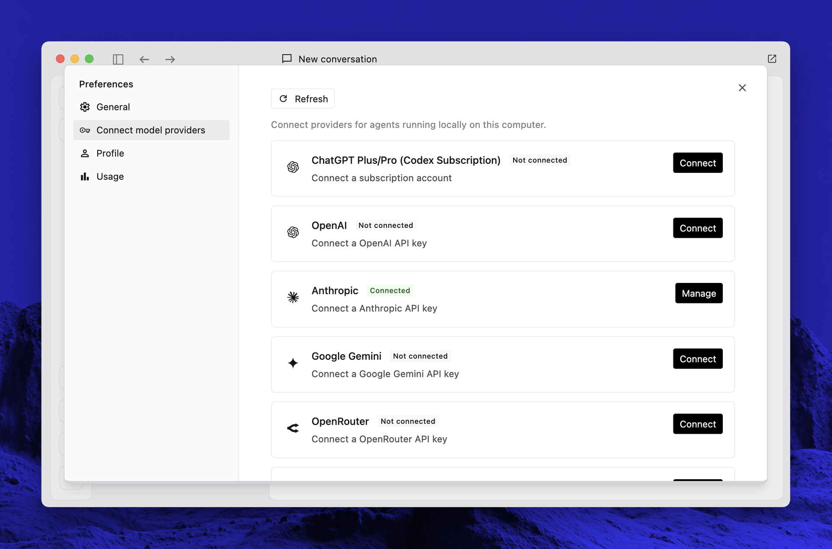Toggle the sidebar panel icon
Viewport: 832px width, 549px height.
tap(118, 59)
